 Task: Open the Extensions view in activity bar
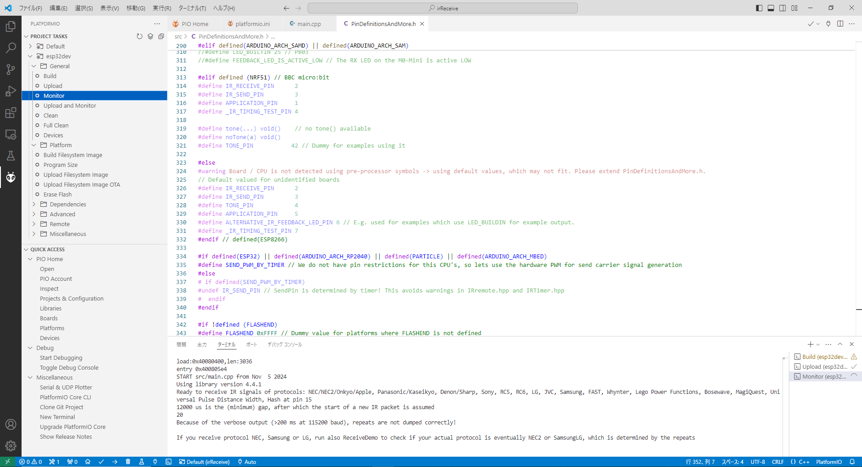point(11,113)
